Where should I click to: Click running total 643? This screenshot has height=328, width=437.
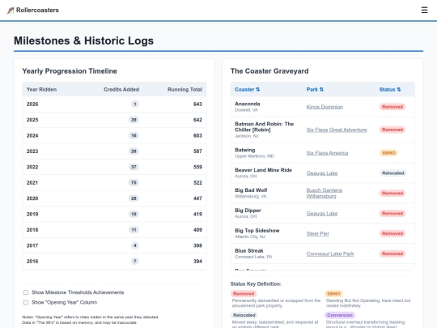click(x=197, y=104)
